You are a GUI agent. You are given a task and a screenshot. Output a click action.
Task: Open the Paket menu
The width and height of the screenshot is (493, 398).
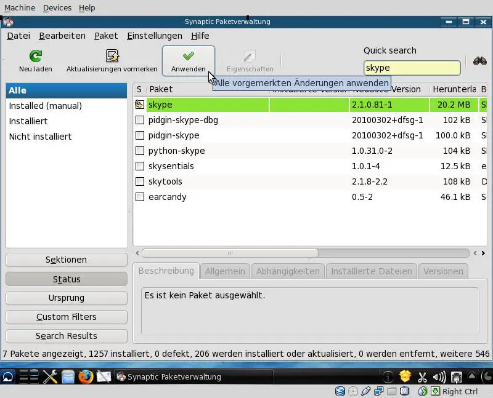(106, 36)
